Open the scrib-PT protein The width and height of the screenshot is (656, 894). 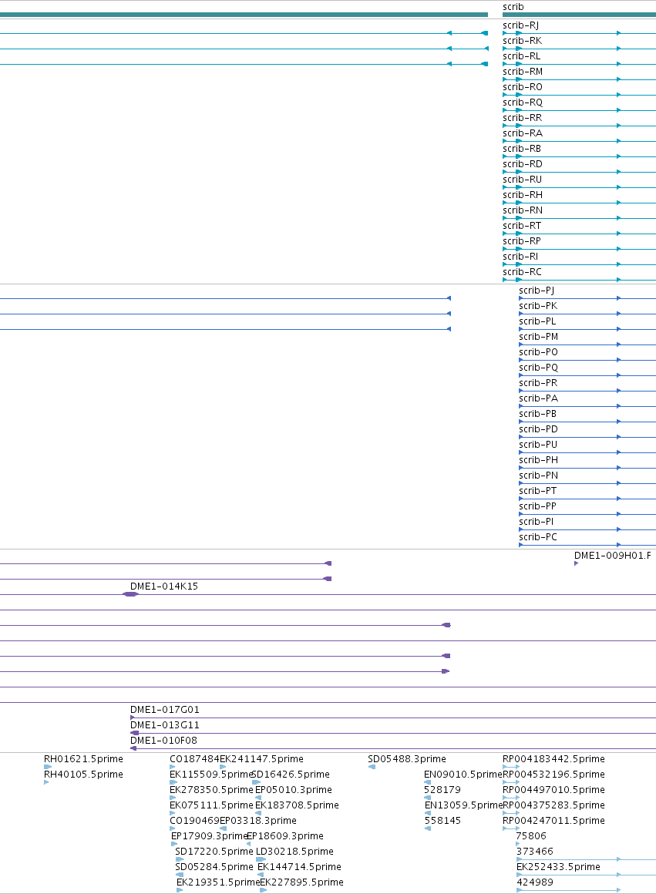coord(538,490)
